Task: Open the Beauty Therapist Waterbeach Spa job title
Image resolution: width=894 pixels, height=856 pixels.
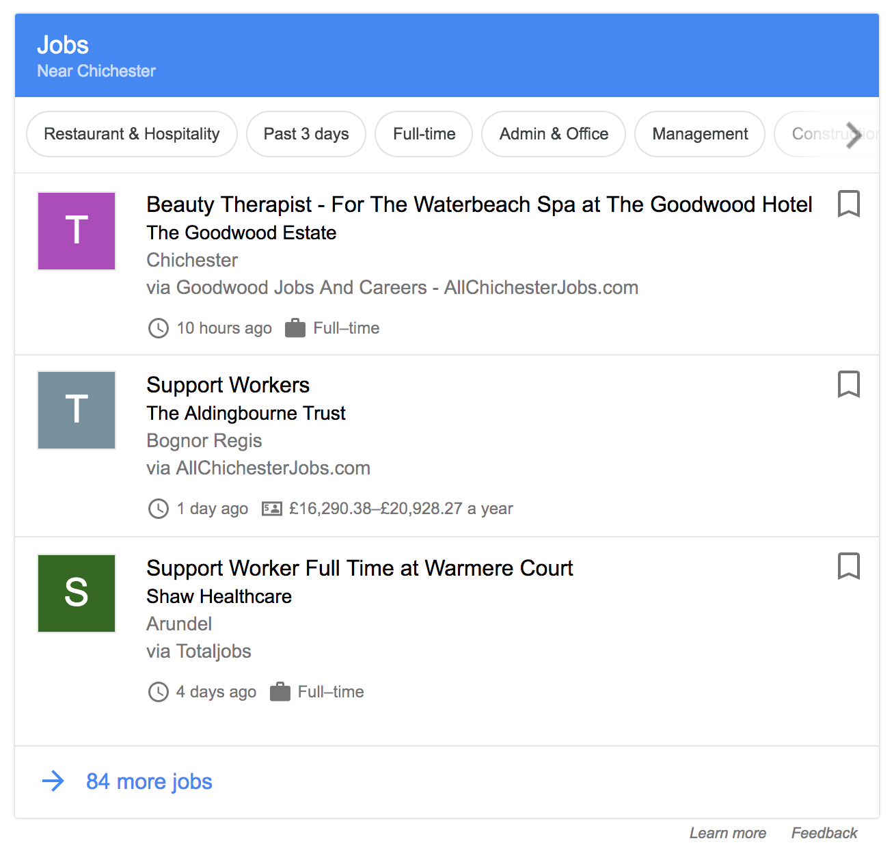Action: click(x=479, y=204)
